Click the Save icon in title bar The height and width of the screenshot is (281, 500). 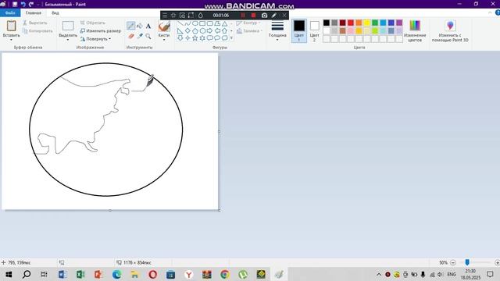tap(15, 4)
